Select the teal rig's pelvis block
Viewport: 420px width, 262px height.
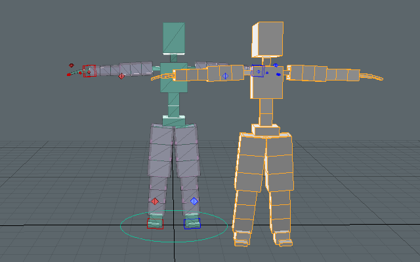tap(174, 121)
